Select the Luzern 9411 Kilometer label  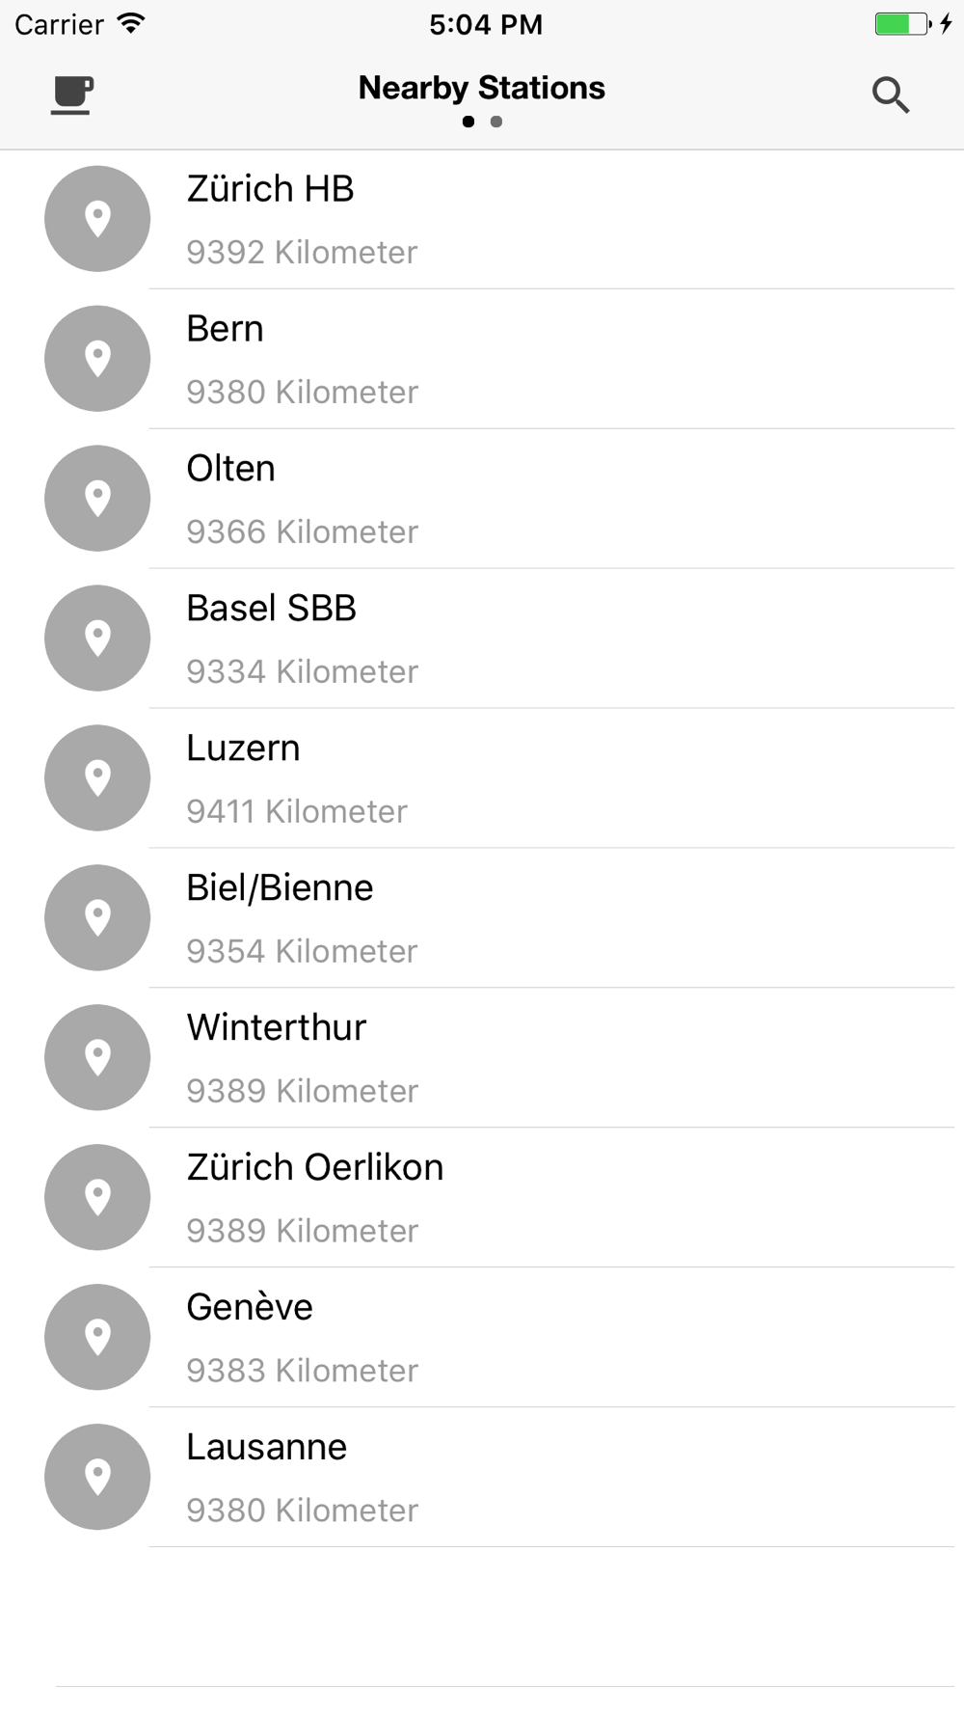[x=297, y=812]
